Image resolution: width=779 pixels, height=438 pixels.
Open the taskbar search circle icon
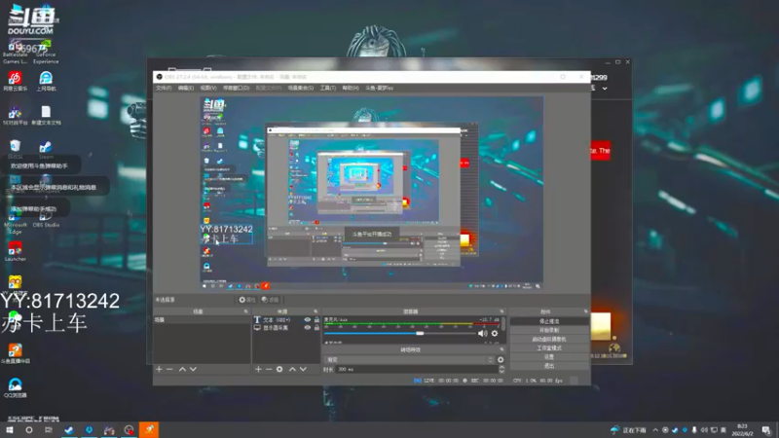(29, 429)
